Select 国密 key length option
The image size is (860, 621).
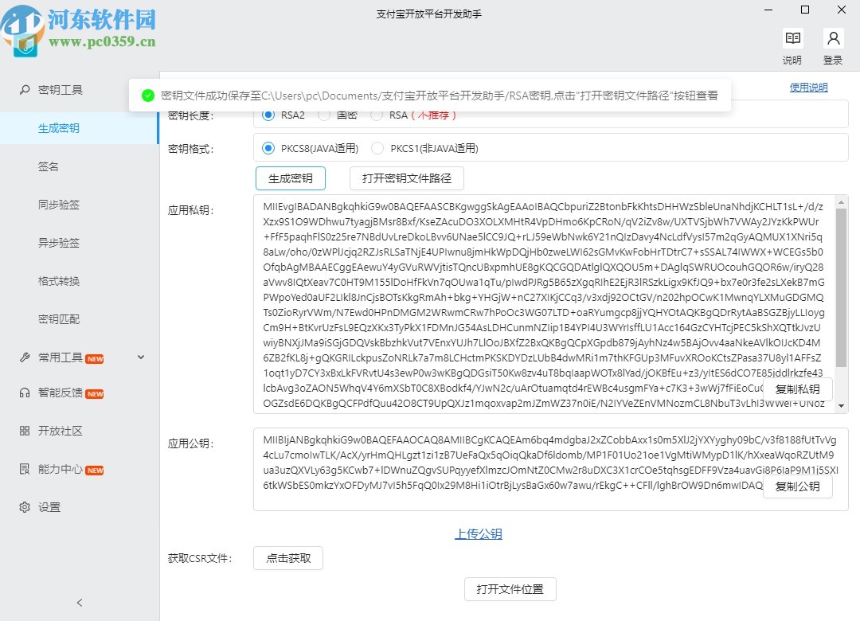click(x=323, y=115)
